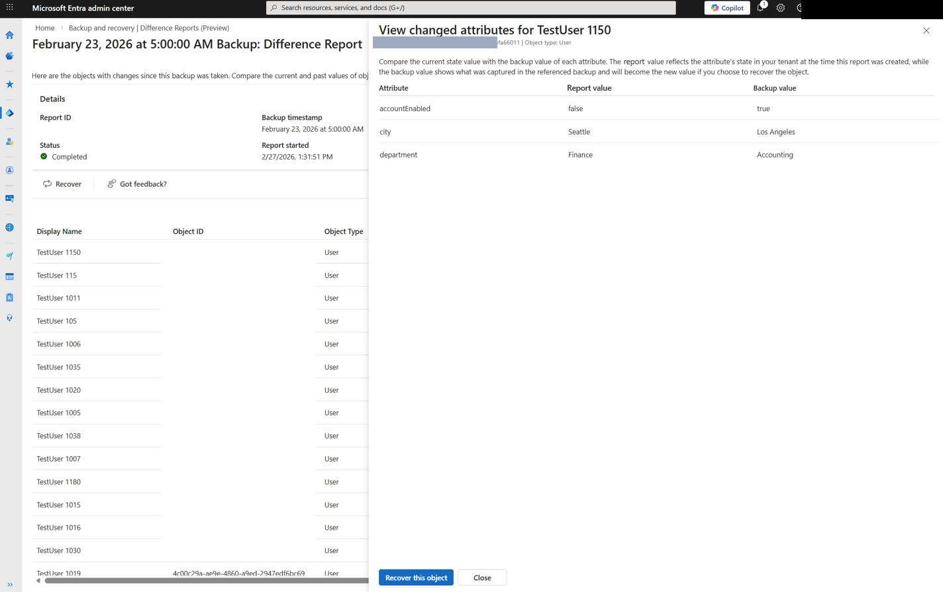
Task: Open the Got feedback? link
Action: tap(137, 183)
